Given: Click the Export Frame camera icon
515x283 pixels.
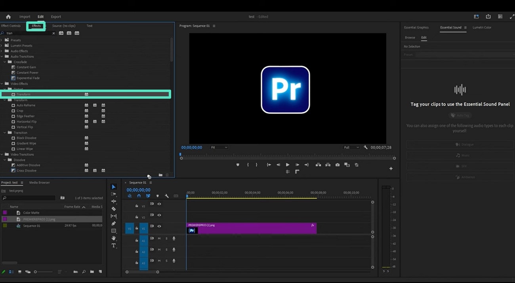Looking at the screenshot, I should point(338,165).
